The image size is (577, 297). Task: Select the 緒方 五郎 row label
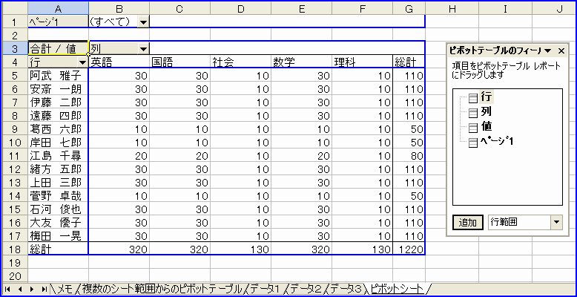click(x=58, y=169)
